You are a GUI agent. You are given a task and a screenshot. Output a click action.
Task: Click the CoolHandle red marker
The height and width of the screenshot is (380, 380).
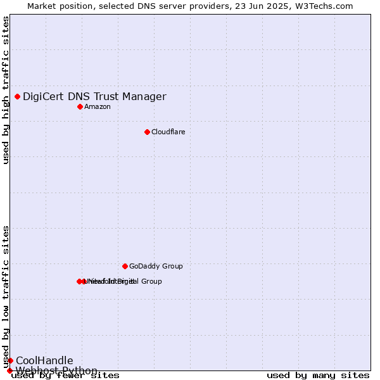point(10,360)
